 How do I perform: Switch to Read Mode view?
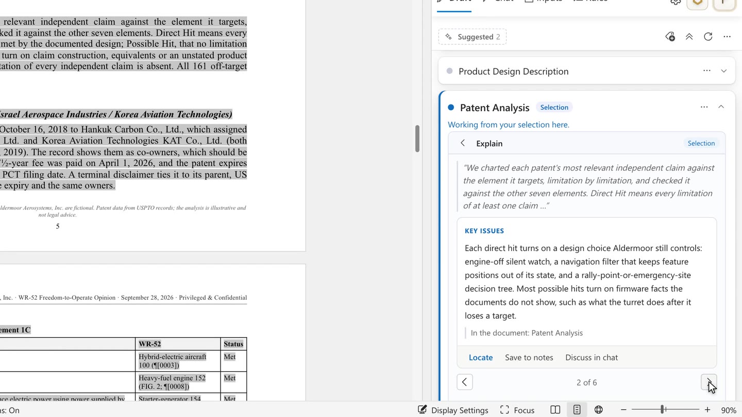coord(555,410)
